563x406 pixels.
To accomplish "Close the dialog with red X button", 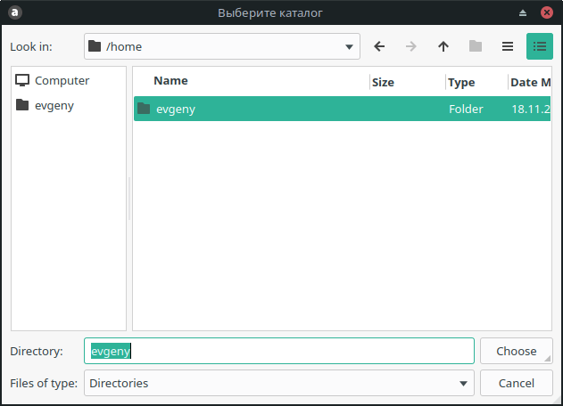I will [546, 12].
